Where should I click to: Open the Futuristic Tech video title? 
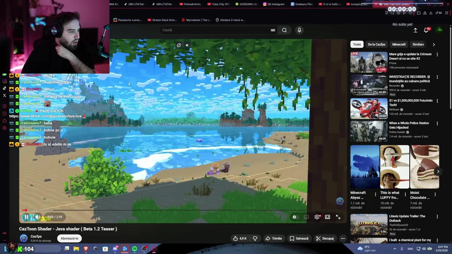tap(411, 103)
